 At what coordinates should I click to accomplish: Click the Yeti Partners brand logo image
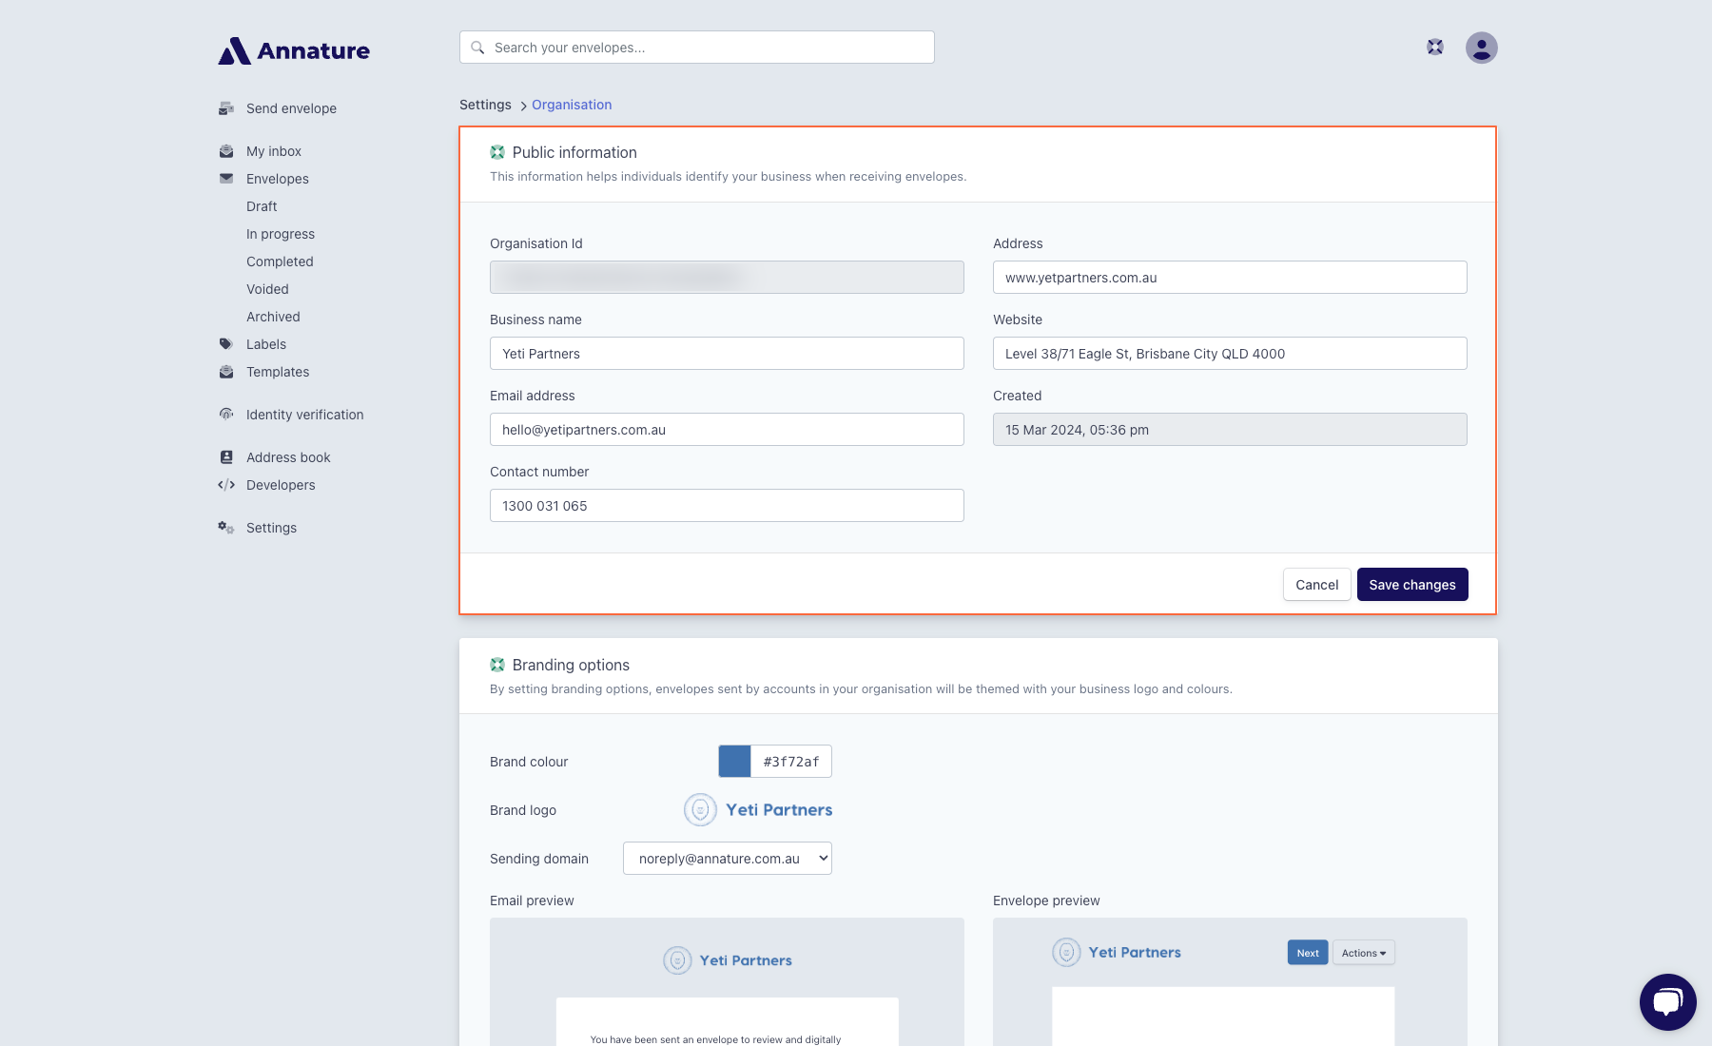(x=758, y=810)
